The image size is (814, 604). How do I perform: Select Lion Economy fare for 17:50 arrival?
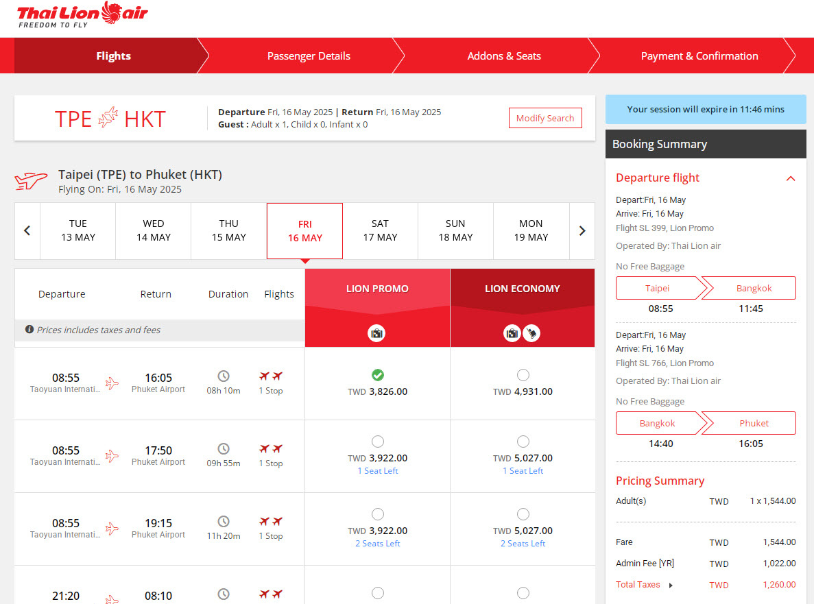[523, 442]
